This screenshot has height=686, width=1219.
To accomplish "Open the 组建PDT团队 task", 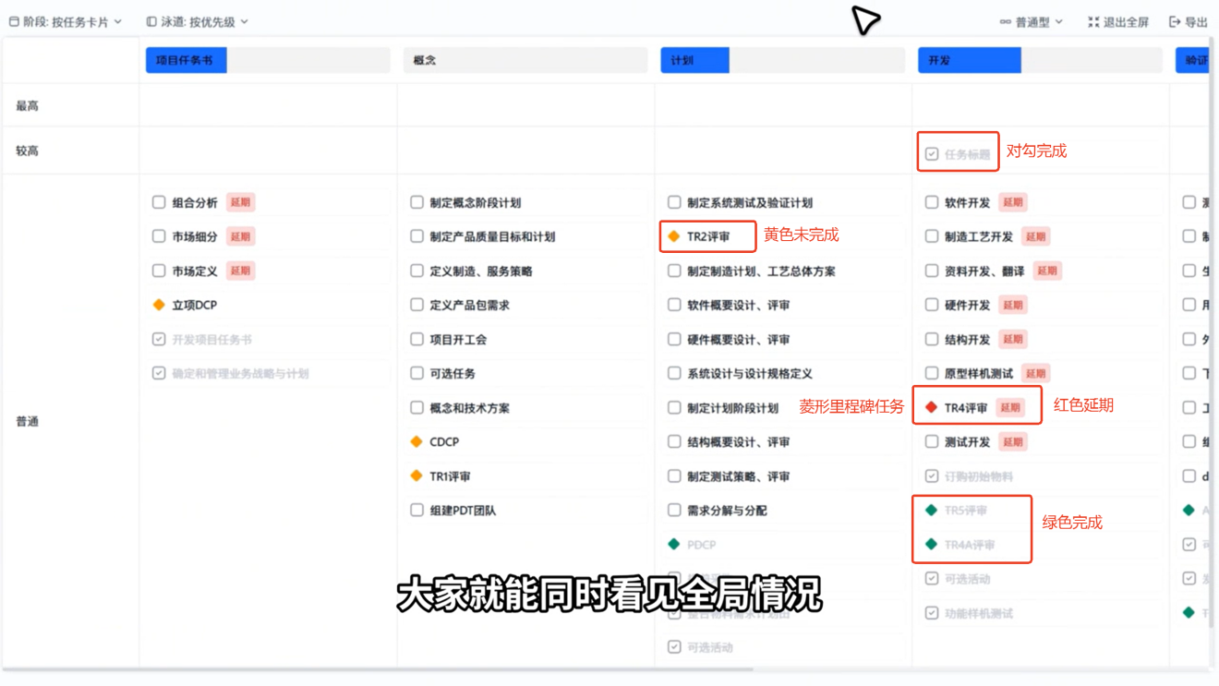I will (x=463, y=510).
